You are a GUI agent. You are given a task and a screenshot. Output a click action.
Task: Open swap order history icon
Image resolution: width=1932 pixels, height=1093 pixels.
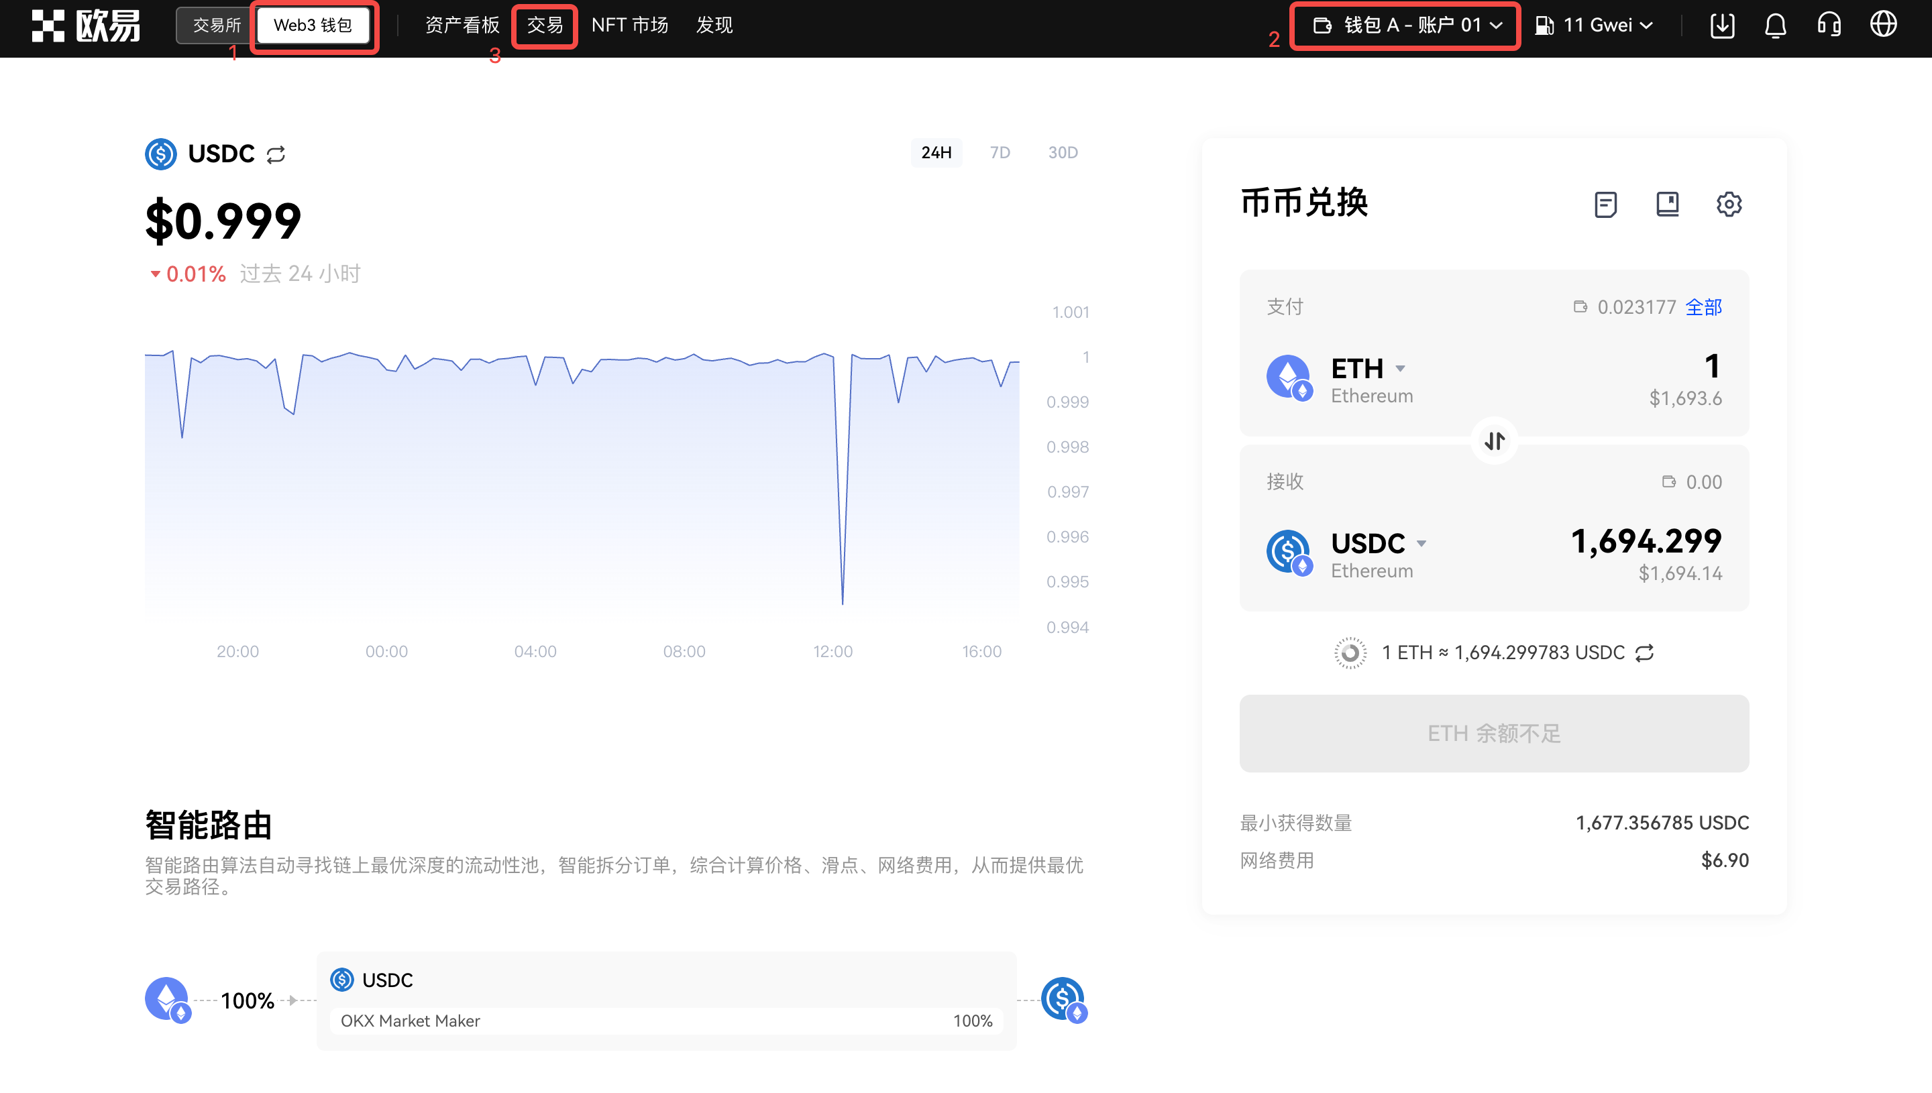pyautogui.click(x=1605, y=205)
